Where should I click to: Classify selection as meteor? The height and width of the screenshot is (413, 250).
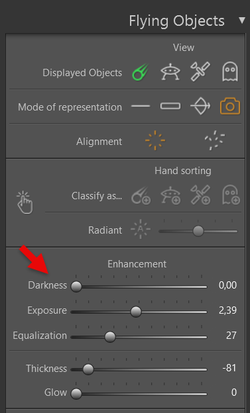coord(141,195)
